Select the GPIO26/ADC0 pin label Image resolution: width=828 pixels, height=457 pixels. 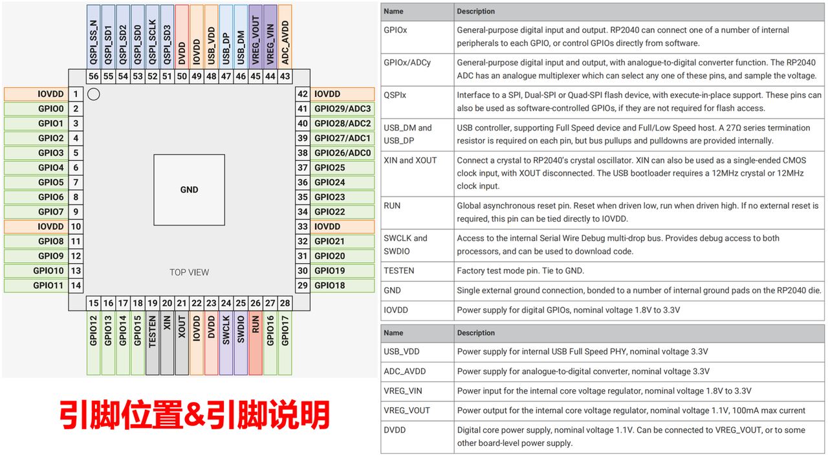click(343, 153)
